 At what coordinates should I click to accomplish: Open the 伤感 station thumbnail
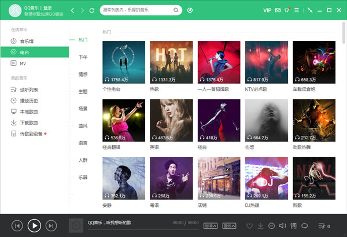coord(267,120)
